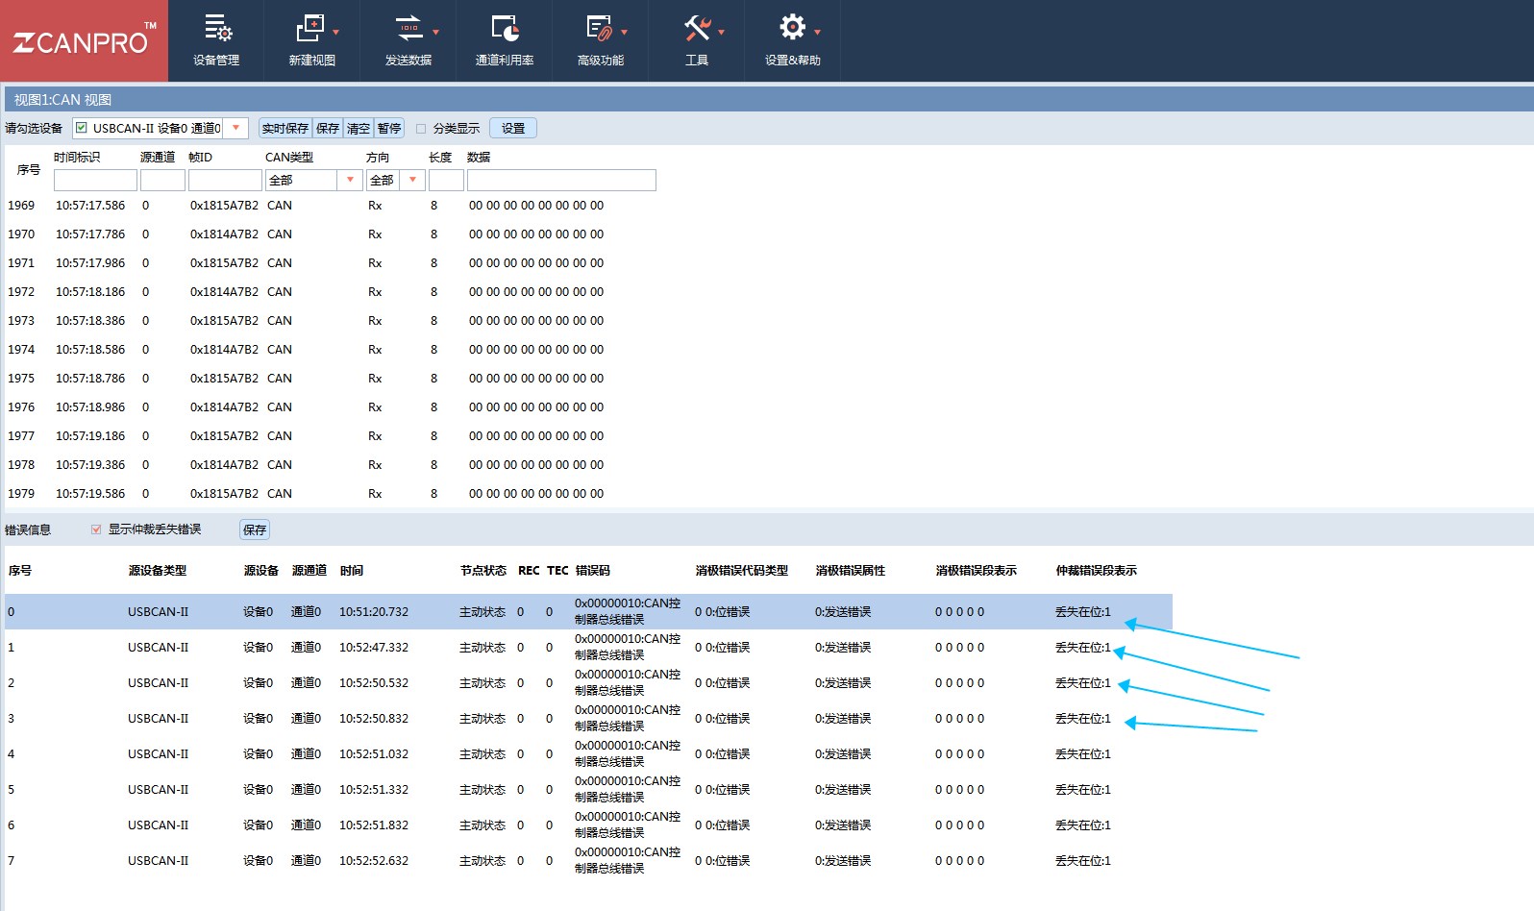The height and width of the screenshot is (911, 1534).
Task: Open the 设备管理 device management icon
Action: click(217, 29)
